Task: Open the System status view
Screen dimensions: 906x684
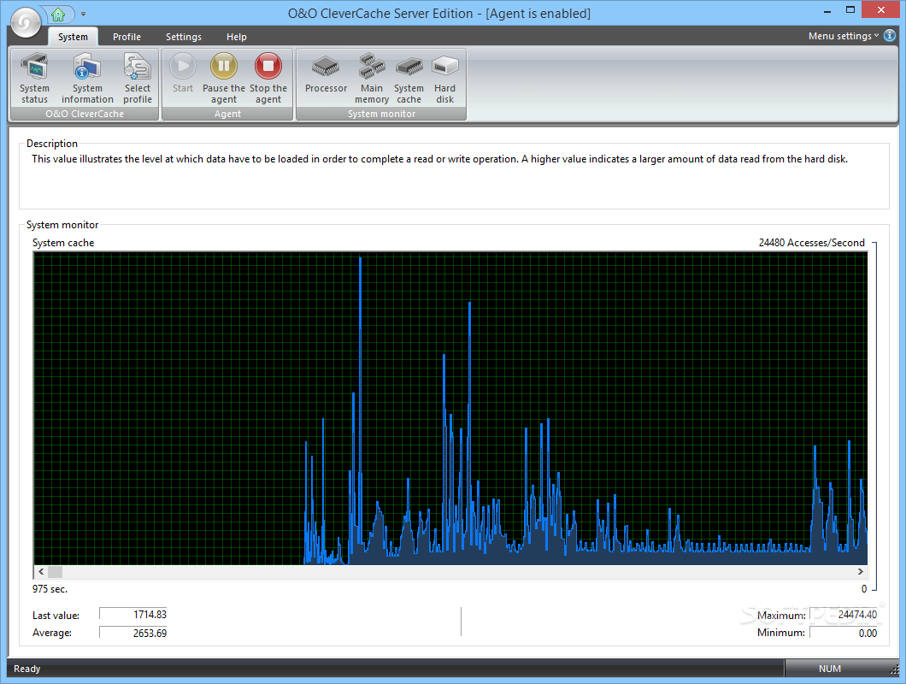Action: pos(35,78)
